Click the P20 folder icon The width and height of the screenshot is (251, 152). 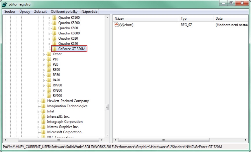[x=49, y=64]
